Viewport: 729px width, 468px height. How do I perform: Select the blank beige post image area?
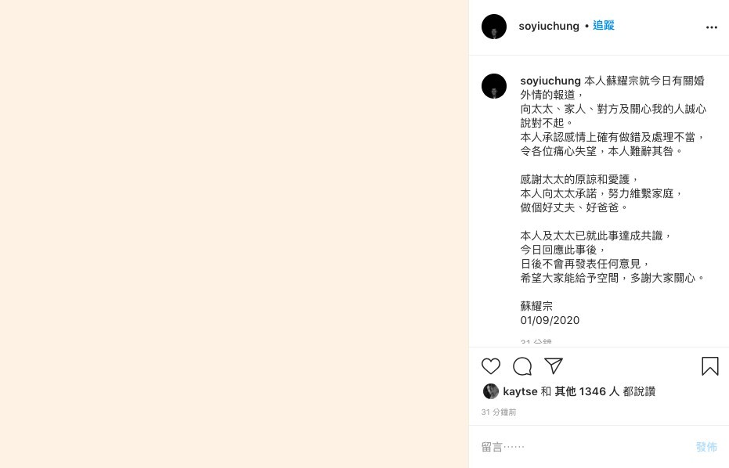(234, 234)
